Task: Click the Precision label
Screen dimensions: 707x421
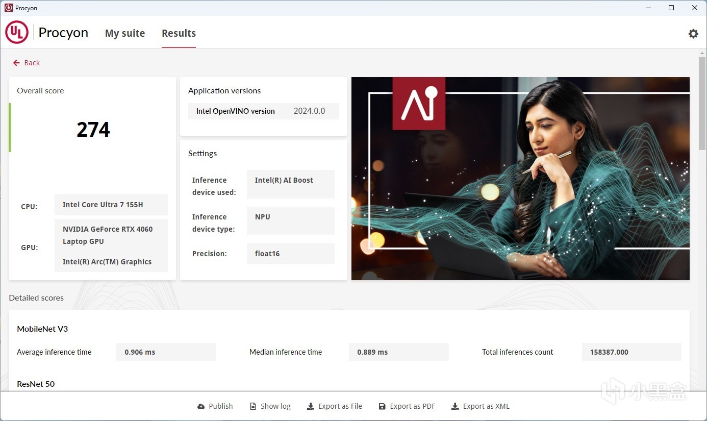Action: tap(209, 254)
